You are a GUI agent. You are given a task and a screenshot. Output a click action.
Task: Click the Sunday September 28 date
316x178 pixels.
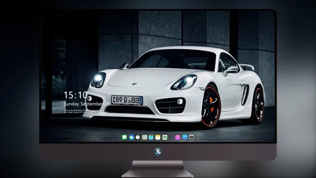click(x=87, y=104)
